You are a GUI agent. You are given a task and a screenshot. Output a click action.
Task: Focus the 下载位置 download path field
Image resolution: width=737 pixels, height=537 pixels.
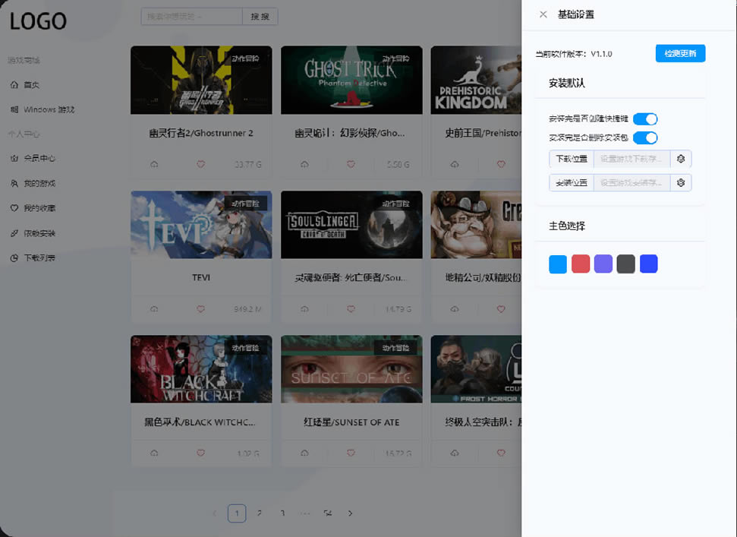(x=631, y=159)
